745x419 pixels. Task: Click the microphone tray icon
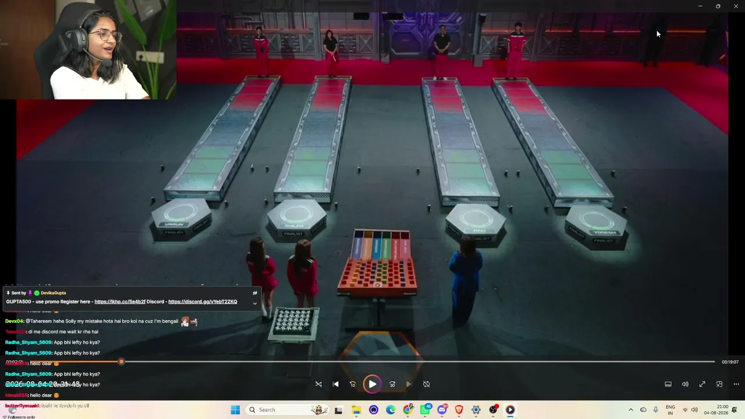[x=656, y=410]
